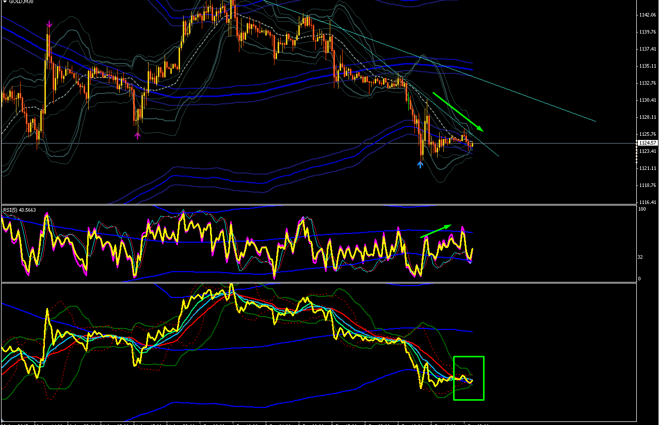659x425 pixels.
Task: Click the 1121.11 price scale label
Action: click(647, 168)
